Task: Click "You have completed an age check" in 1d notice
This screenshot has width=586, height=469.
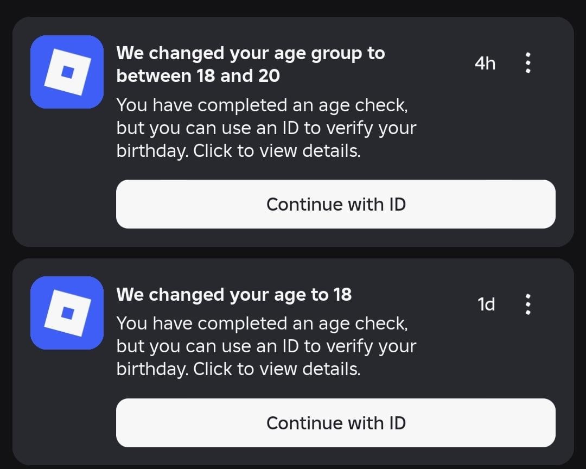Action: 262,324
